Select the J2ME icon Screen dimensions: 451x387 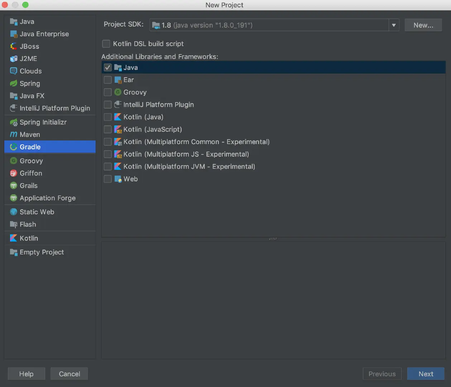click(14, 59)
